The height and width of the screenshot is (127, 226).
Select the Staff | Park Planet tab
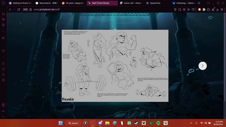click(x=102, y=3)
